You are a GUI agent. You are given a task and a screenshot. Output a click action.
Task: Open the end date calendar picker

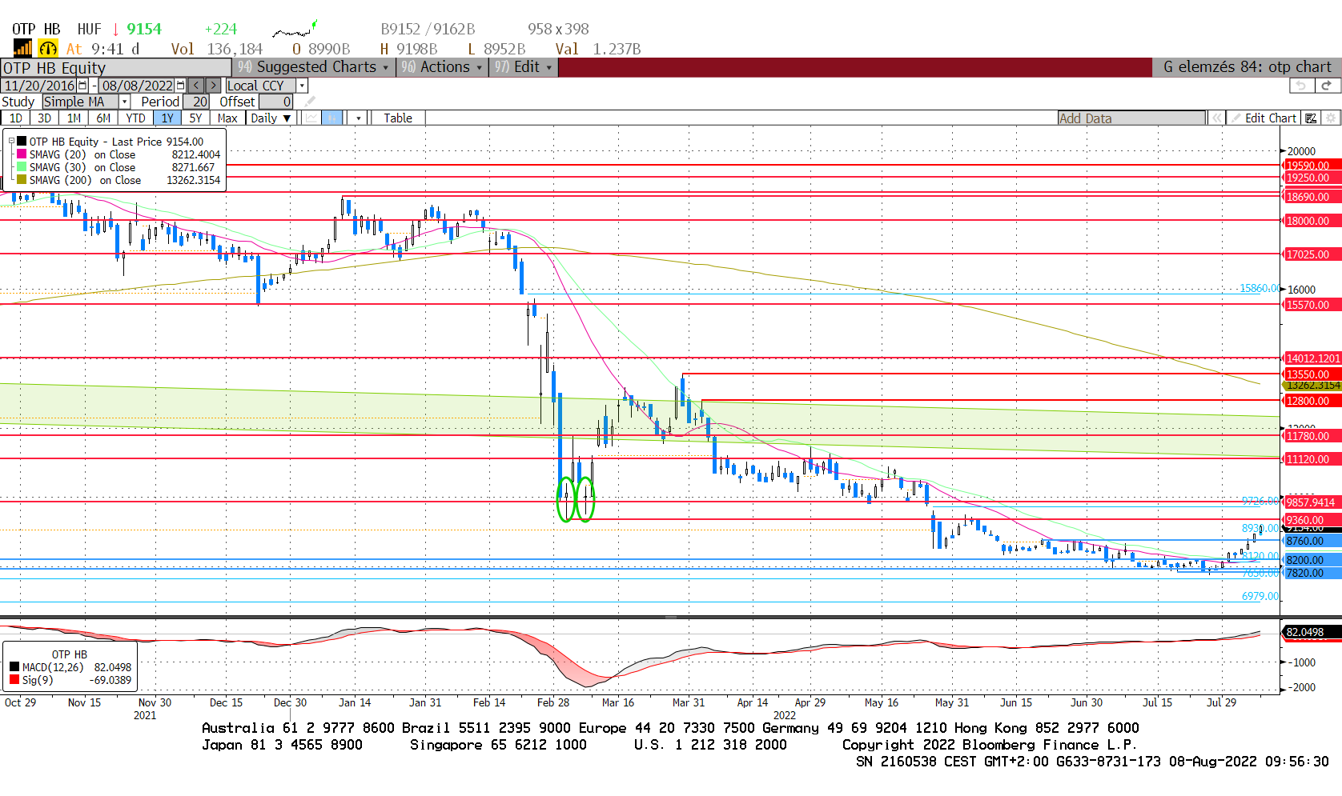pyautogui.click(x=180, y=86)
